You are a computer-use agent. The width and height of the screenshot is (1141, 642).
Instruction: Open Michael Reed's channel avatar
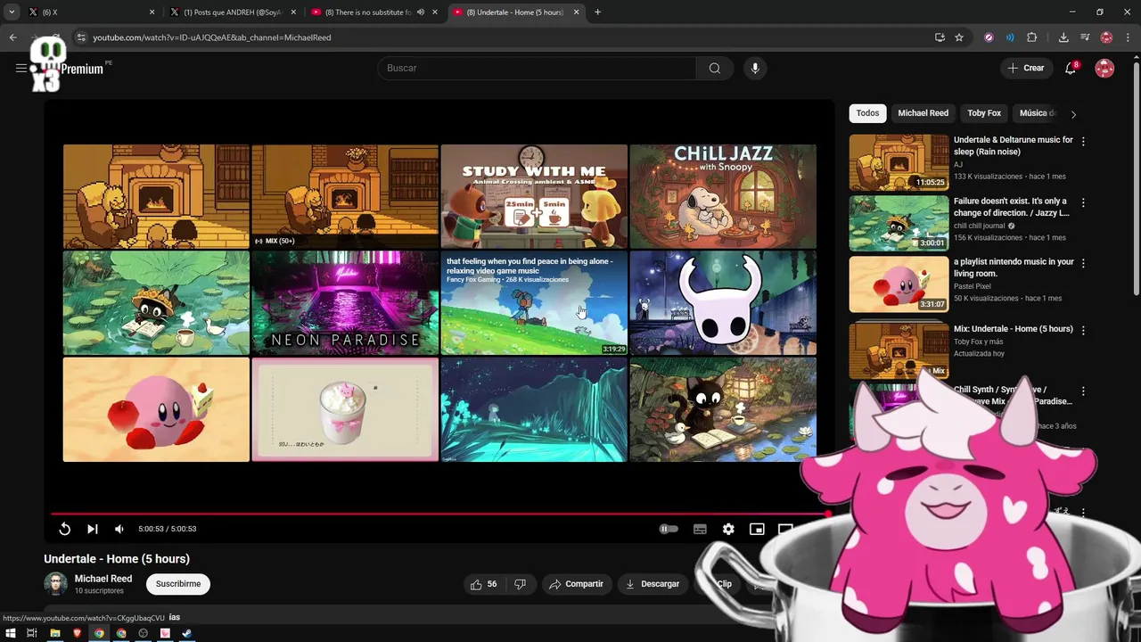[55, 584]
